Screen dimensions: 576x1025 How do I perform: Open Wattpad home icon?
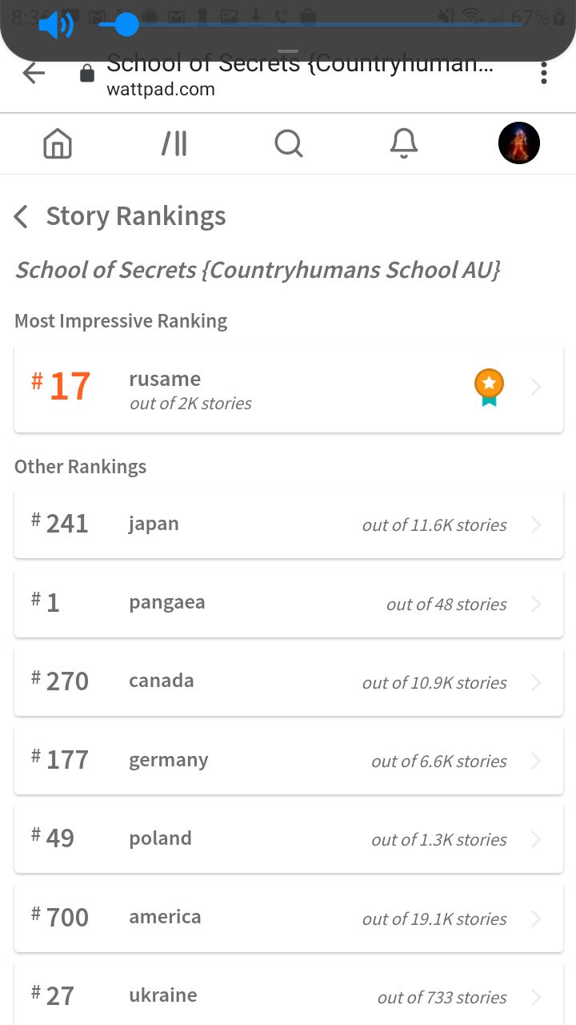click(58, 144)
